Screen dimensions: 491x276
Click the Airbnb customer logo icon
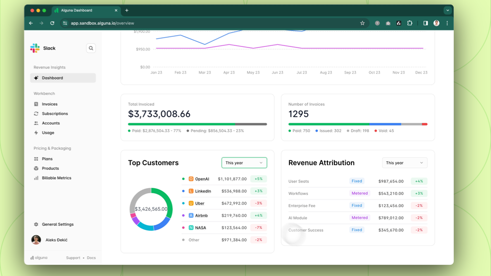point(191,215)
